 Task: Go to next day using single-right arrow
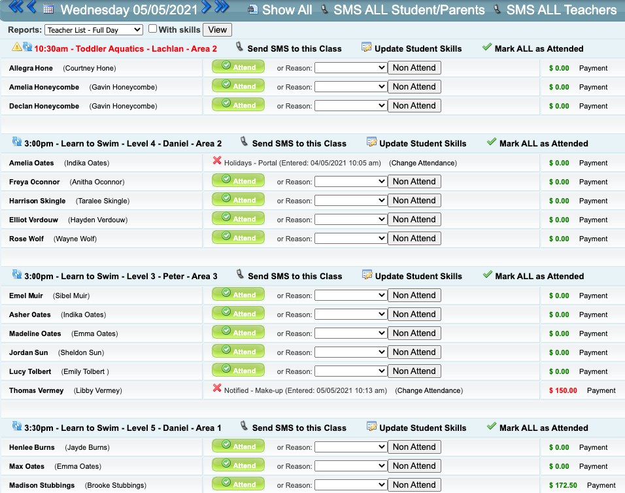click(206, 7)
